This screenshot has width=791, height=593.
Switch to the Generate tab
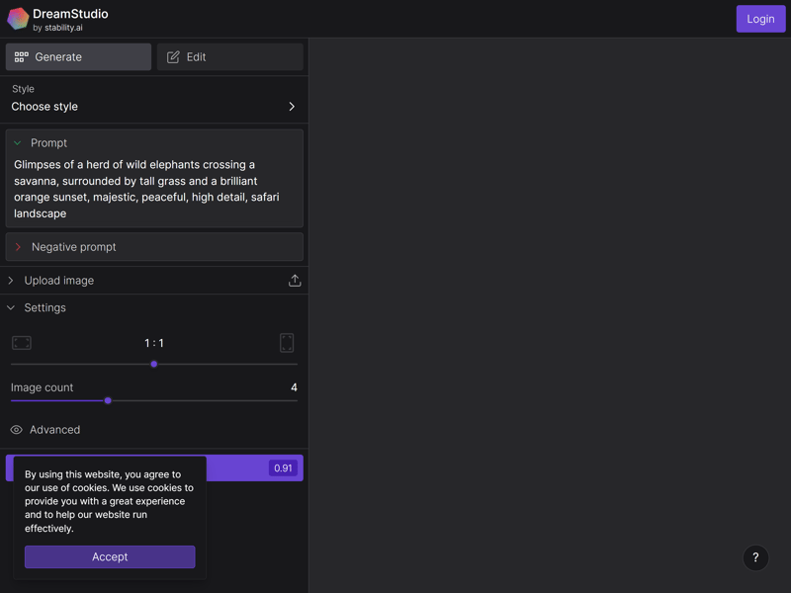tap(78, 57)
